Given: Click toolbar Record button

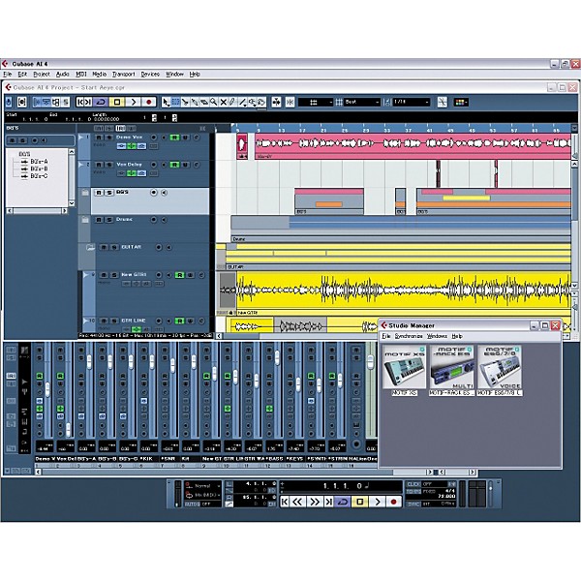Looking at the screenshot, I should click(149, 102).
